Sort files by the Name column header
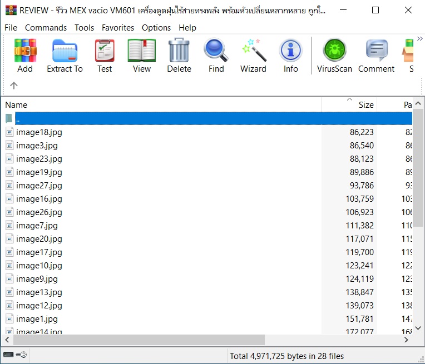 pos(161,104)
